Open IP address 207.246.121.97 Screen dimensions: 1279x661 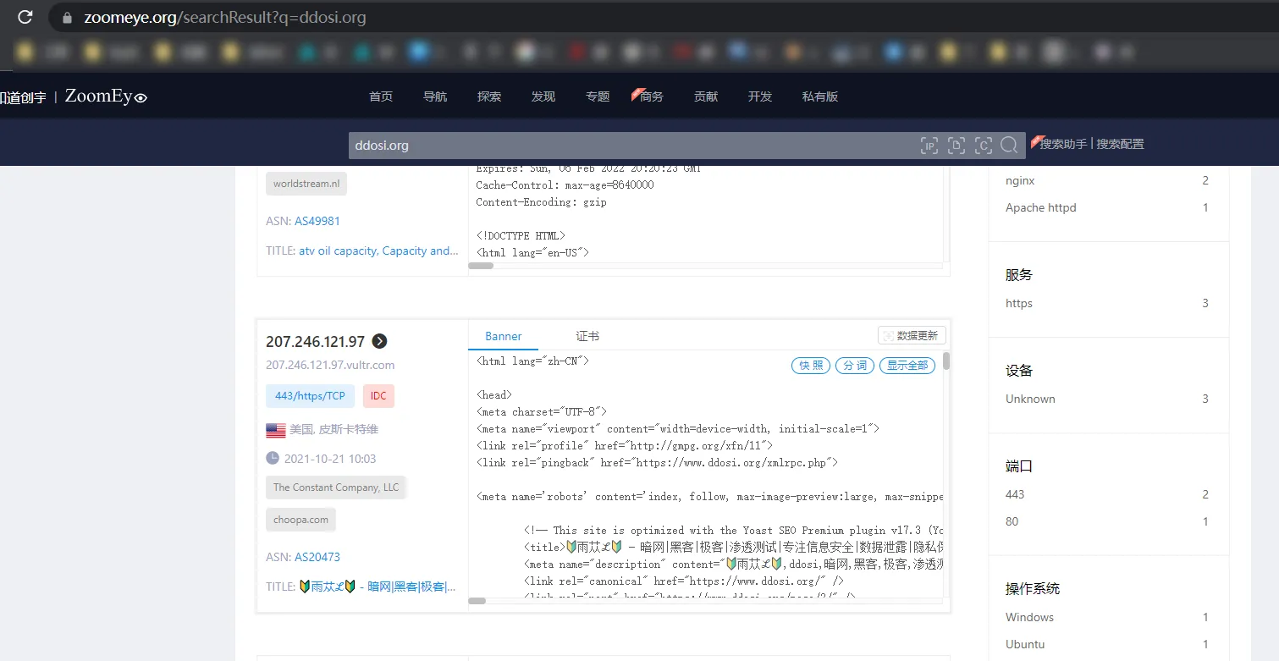315,342
